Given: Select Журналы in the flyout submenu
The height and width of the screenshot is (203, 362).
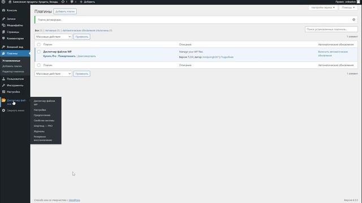Looking at the screenshot, I should pos(39,131).
